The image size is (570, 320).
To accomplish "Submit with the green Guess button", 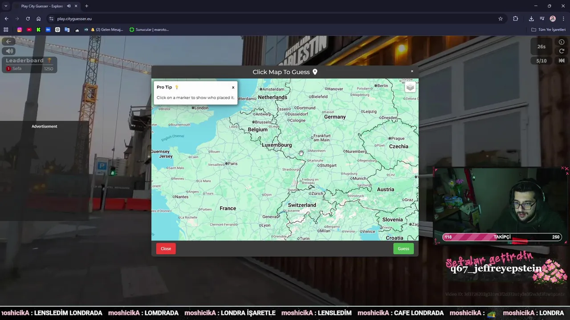I will pos(403,248).
